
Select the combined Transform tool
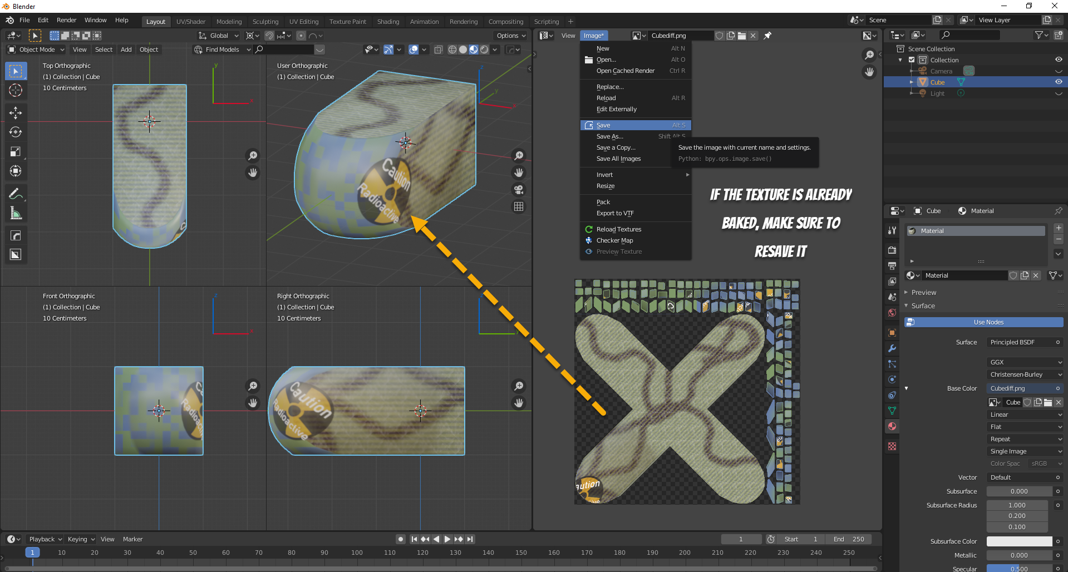point(16,171)
